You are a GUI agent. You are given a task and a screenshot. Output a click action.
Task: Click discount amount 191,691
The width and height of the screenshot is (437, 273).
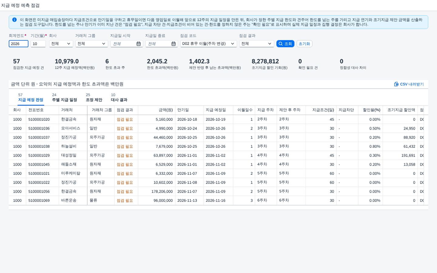[408, 155]
